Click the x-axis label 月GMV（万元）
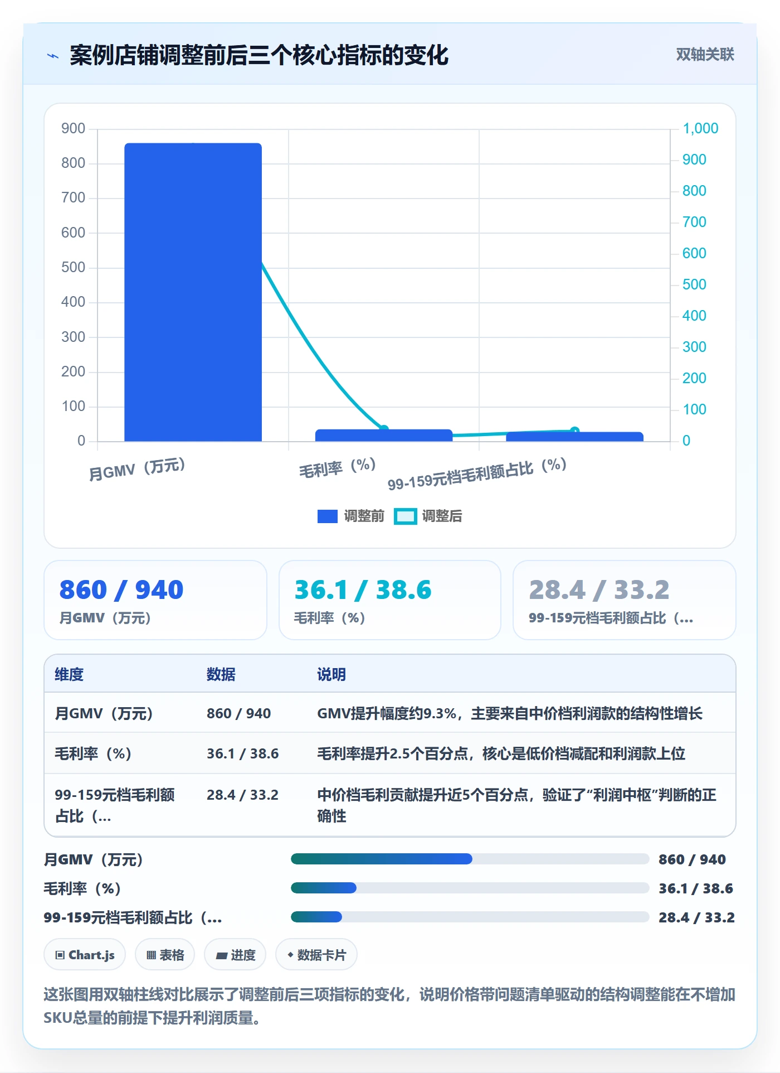Screen dimensions: 780x1073 click(x=137, y=469)
